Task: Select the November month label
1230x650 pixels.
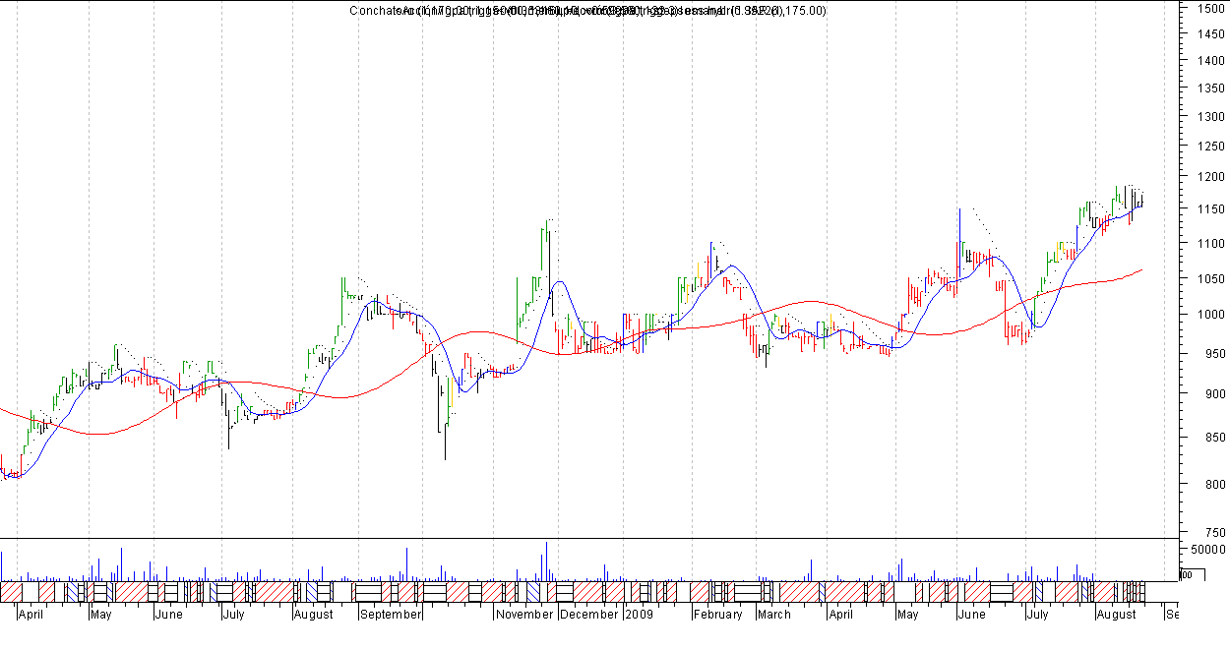Action: pos(524,615)
